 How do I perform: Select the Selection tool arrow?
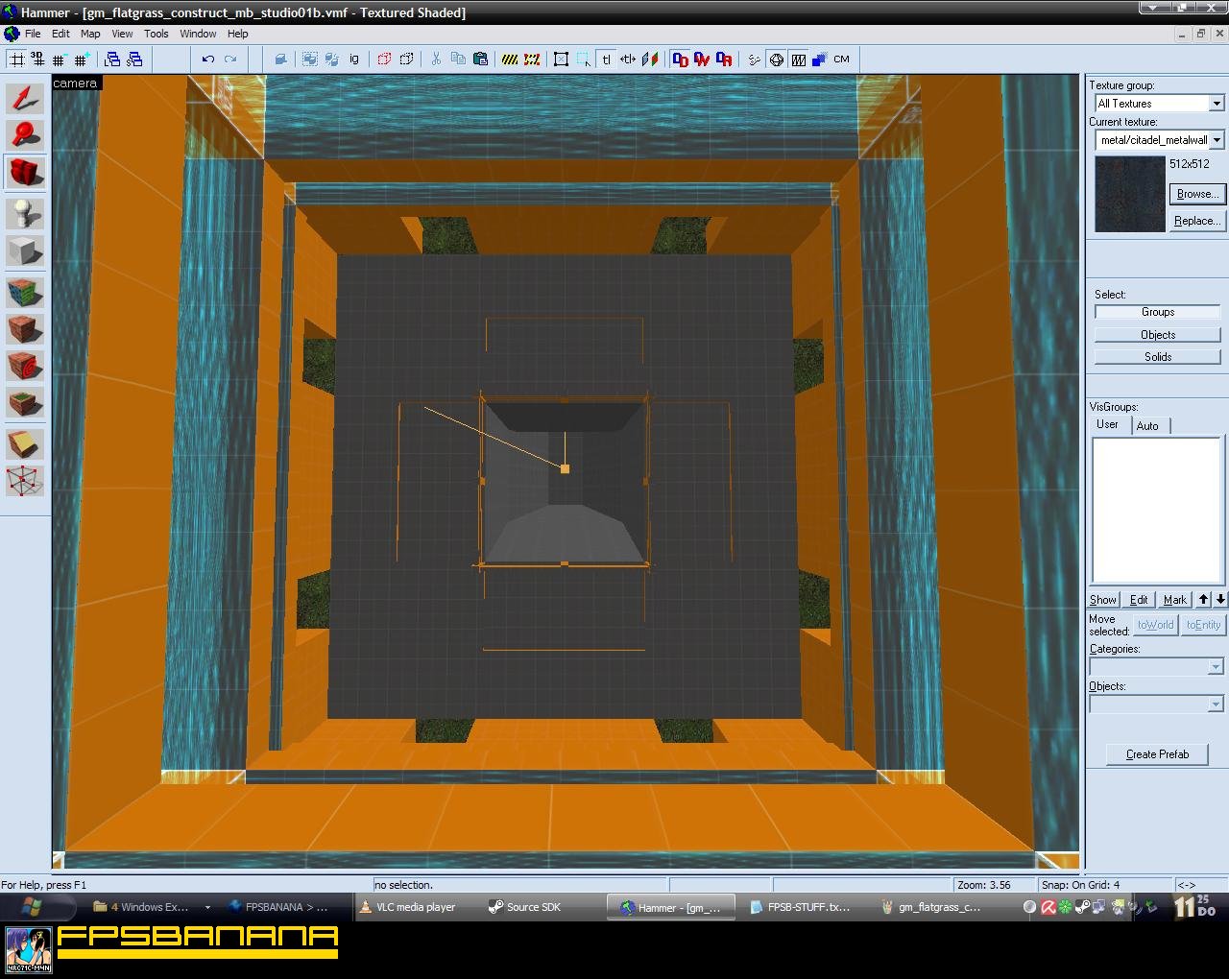25,99
